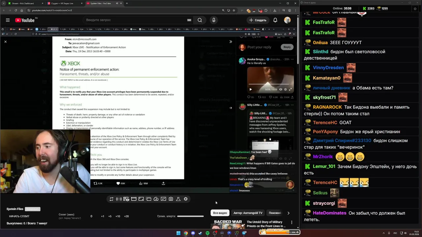422x237 pixels.
Task: Start voice search with the microphone icon
Action: [x=214, y=20]
